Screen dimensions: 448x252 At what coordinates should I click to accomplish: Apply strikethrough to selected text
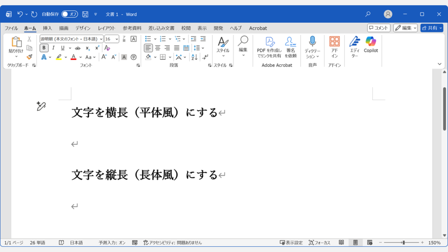point(77,48)
